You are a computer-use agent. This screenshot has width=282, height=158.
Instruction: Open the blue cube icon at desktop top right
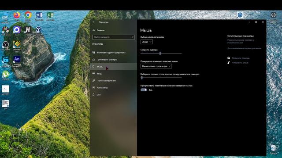[240, 15]
